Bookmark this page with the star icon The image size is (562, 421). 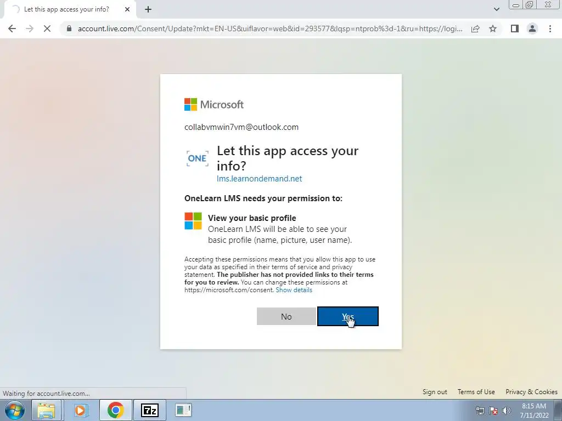tap(493, 29)
